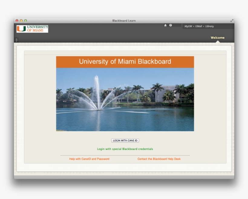Click the keyboard accessibility arrows icon
Screen dimensions: 248x199
click(16, 40)
